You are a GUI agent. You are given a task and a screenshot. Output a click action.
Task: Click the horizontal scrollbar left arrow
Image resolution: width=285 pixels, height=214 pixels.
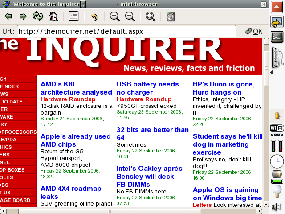pos(3,211)
